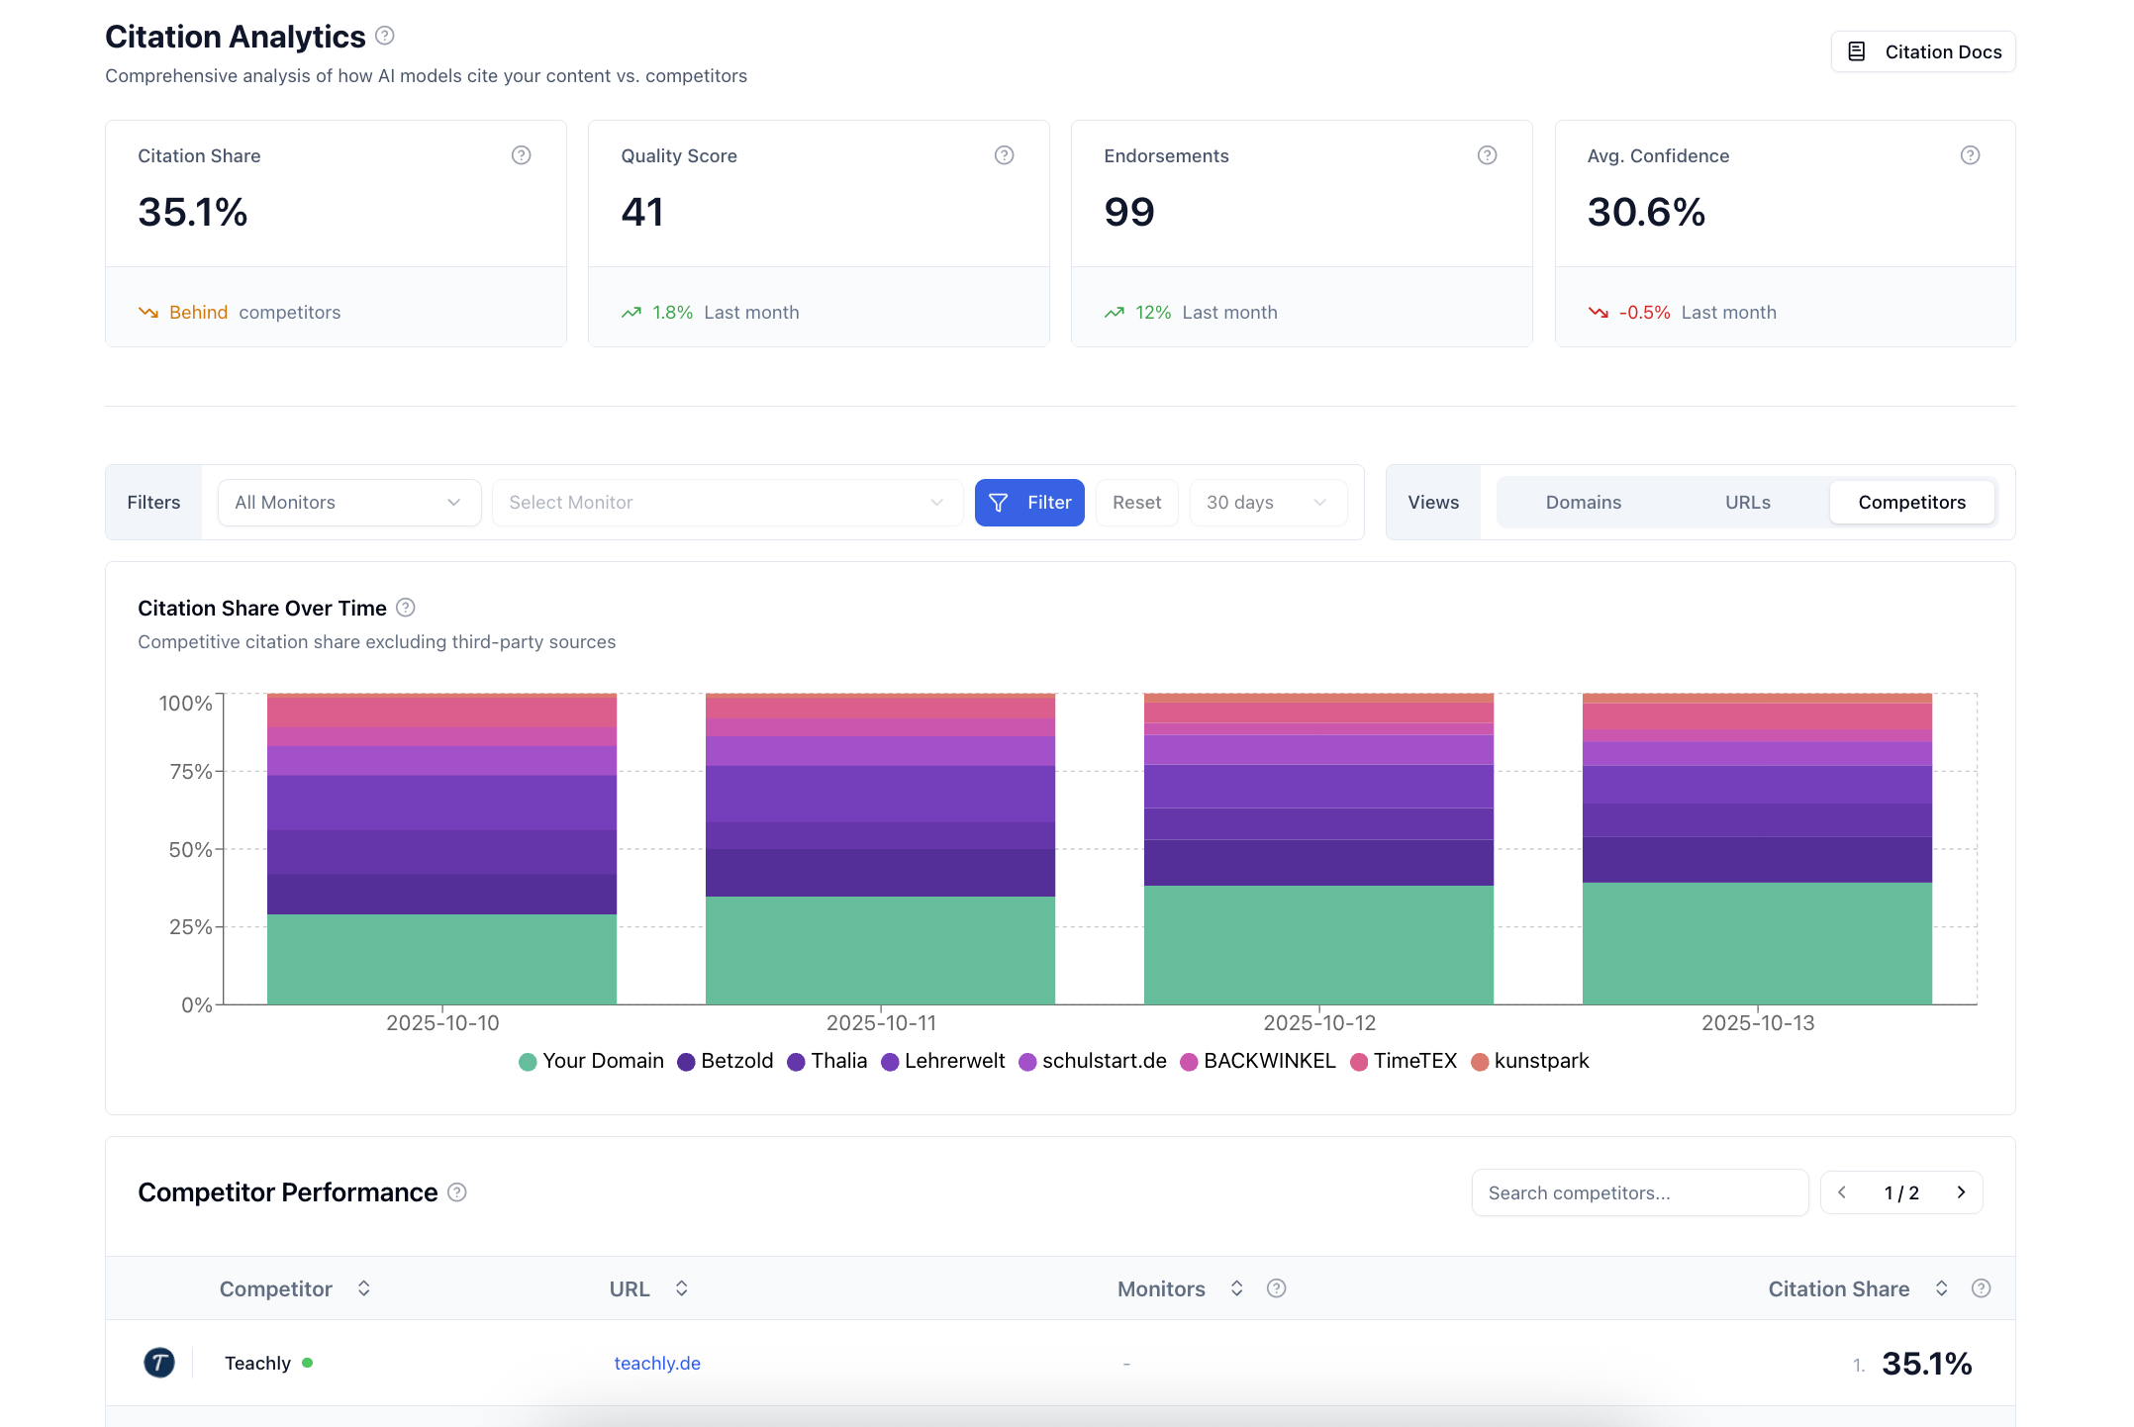Click the Monitors column help icon

tap(1276, 1288)
